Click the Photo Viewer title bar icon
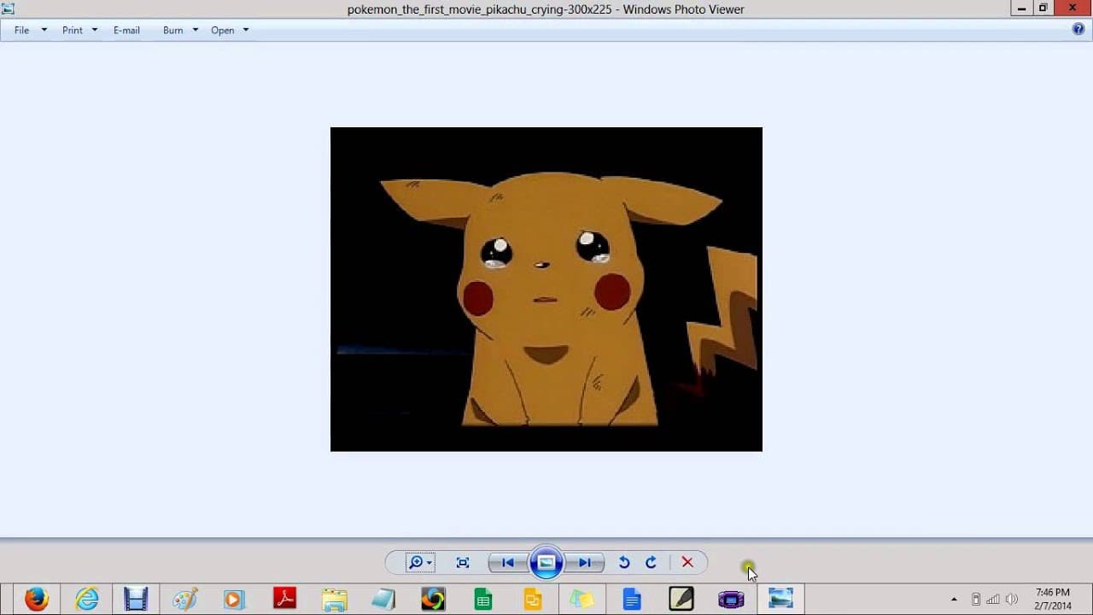Image resolution: width=1093 pixels, height=615 pixels. pos(9,9)
